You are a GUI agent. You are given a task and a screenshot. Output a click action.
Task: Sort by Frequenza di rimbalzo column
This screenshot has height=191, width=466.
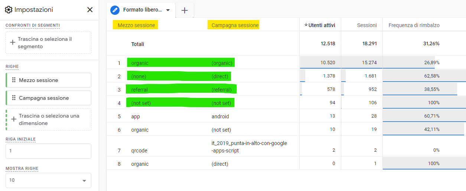414,25
